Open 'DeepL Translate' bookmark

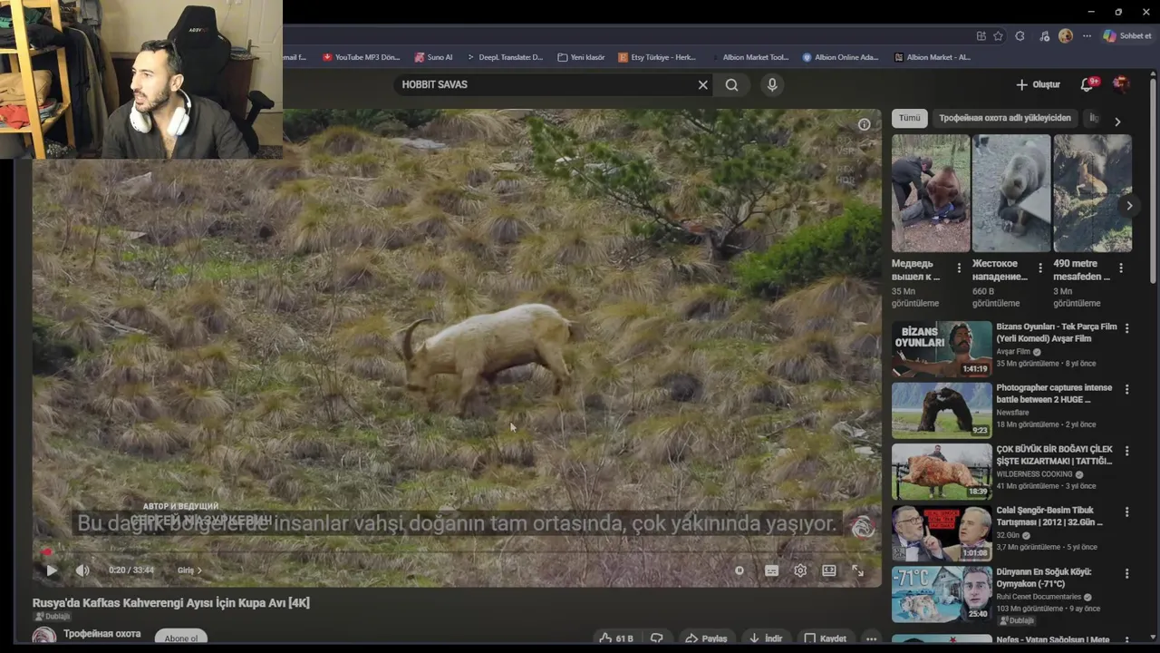point(504,57)
